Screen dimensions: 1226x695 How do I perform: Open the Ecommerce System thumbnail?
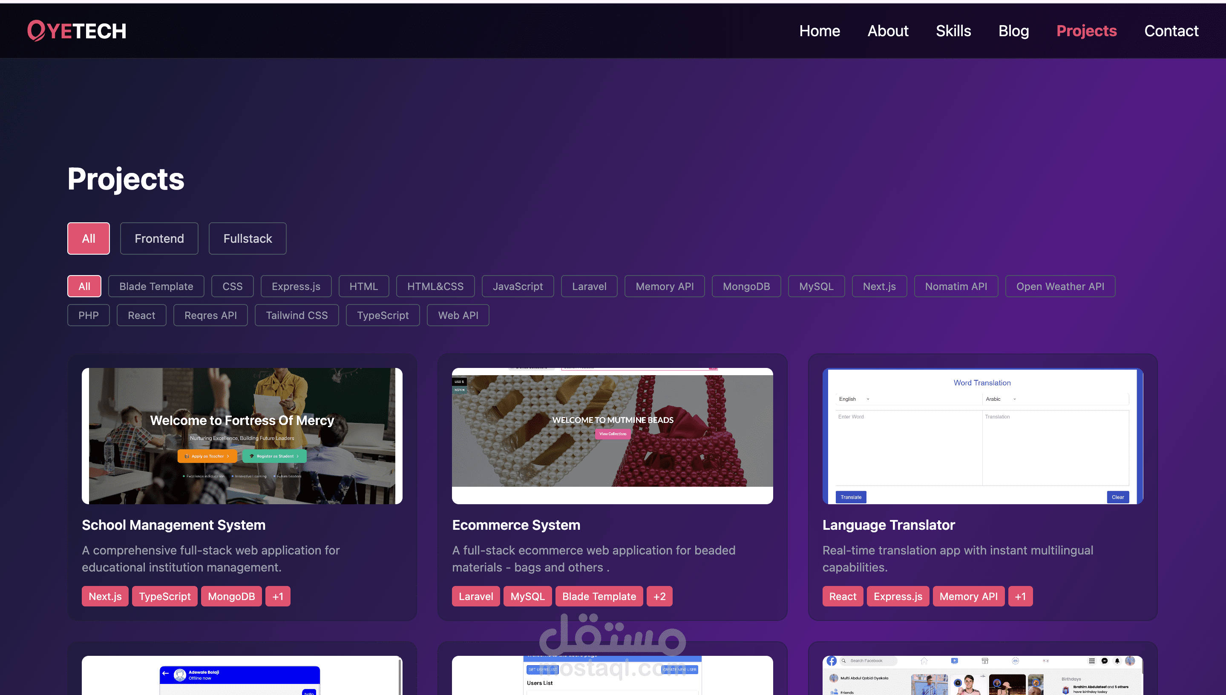[613, 436]
